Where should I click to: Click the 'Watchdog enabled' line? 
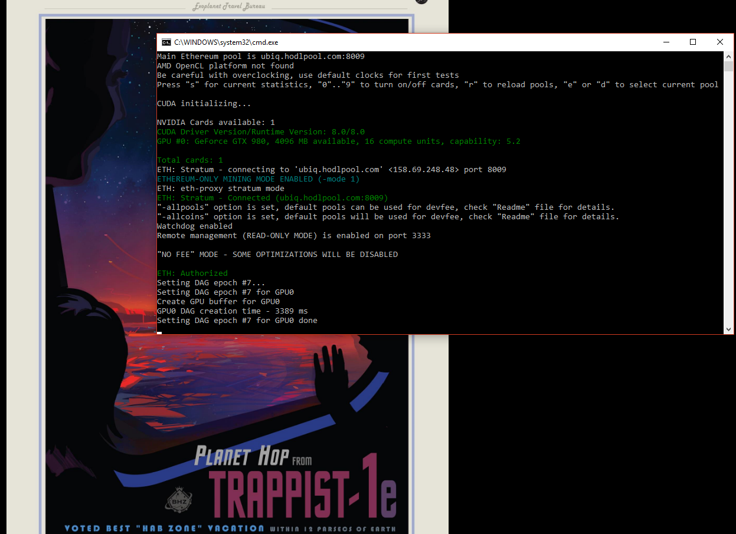[194, 226]
